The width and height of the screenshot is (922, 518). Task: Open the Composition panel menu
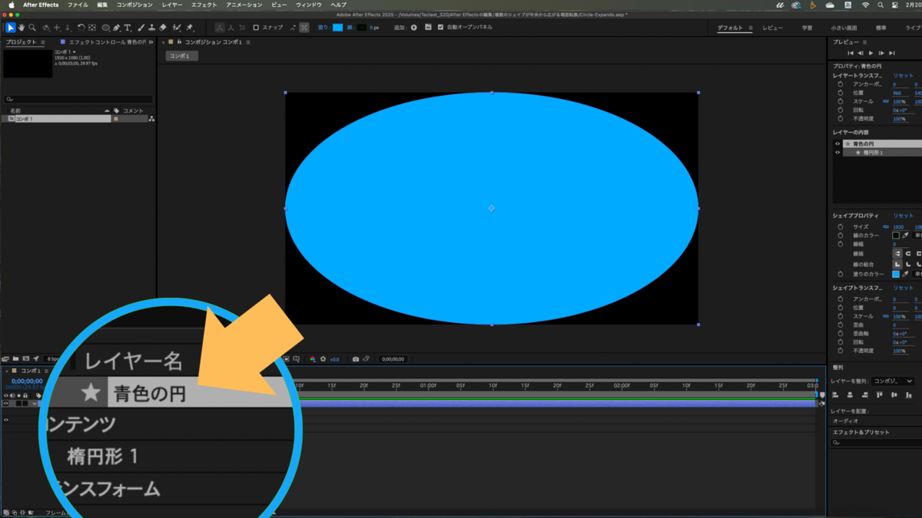click(x=248, y=42)
